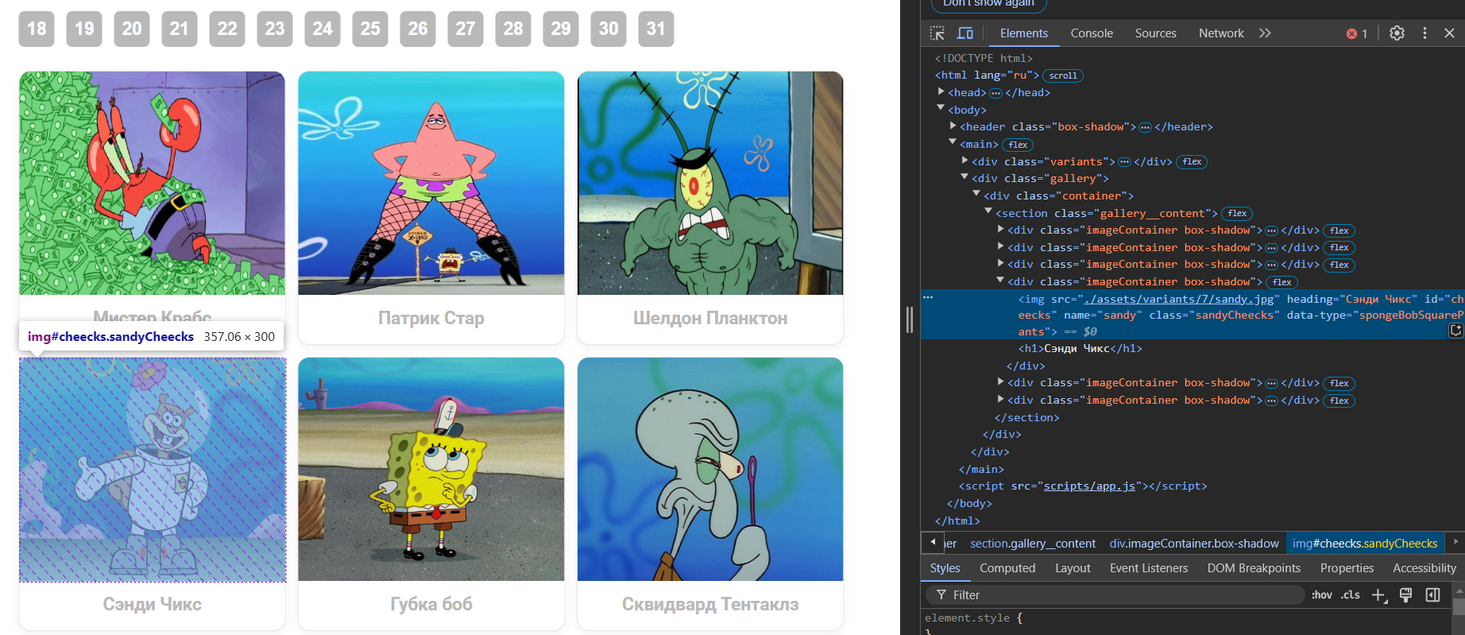The width and height of the screenshot is (1465, 635).
Task: Select breadcrumb img#cheecks.sandyCheecks
Action: pos(1365,544)
